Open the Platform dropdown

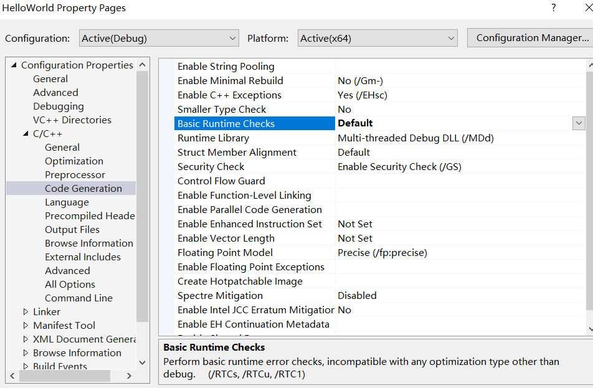tap(377, 38)
